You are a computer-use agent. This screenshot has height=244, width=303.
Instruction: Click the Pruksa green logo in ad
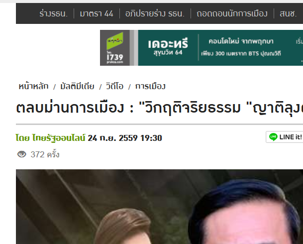pos(115,41)
